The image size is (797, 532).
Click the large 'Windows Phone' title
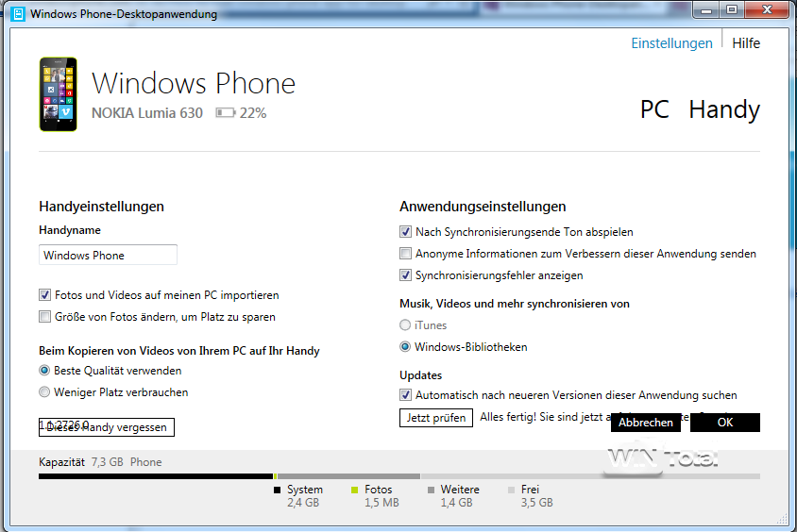194,83
